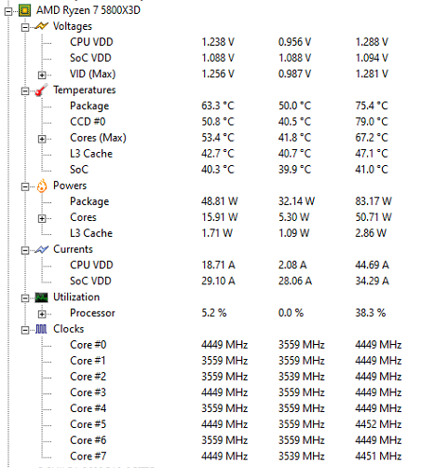Expand the Processor utilization entry

[x=42, y=314]
